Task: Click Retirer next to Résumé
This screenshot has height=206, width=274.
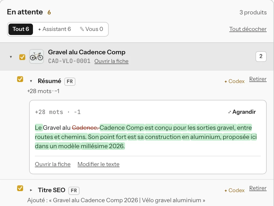Action: click(258, 79)
